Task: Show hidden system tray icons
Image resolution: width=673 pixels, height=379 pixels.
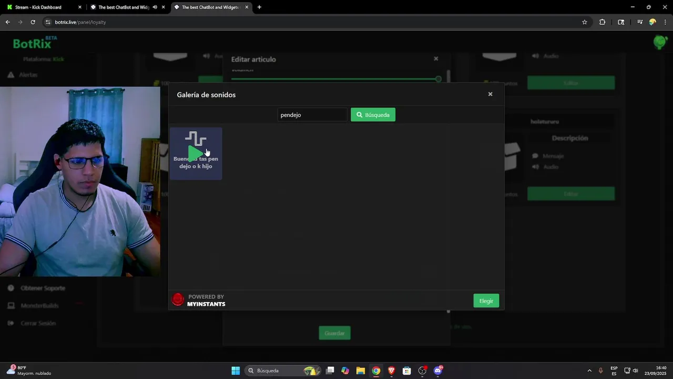Action: pos(589,371)
